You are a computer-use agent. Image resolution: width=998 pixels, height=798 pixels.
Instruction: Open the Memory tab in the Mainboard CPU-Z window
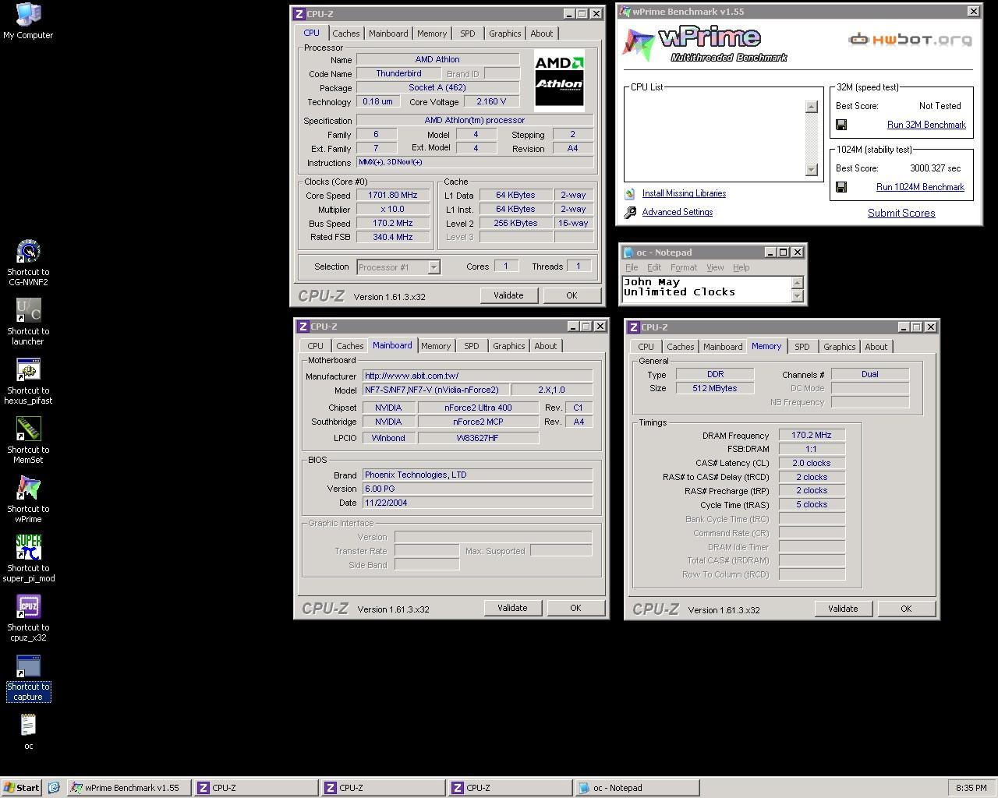click(436, 346)
